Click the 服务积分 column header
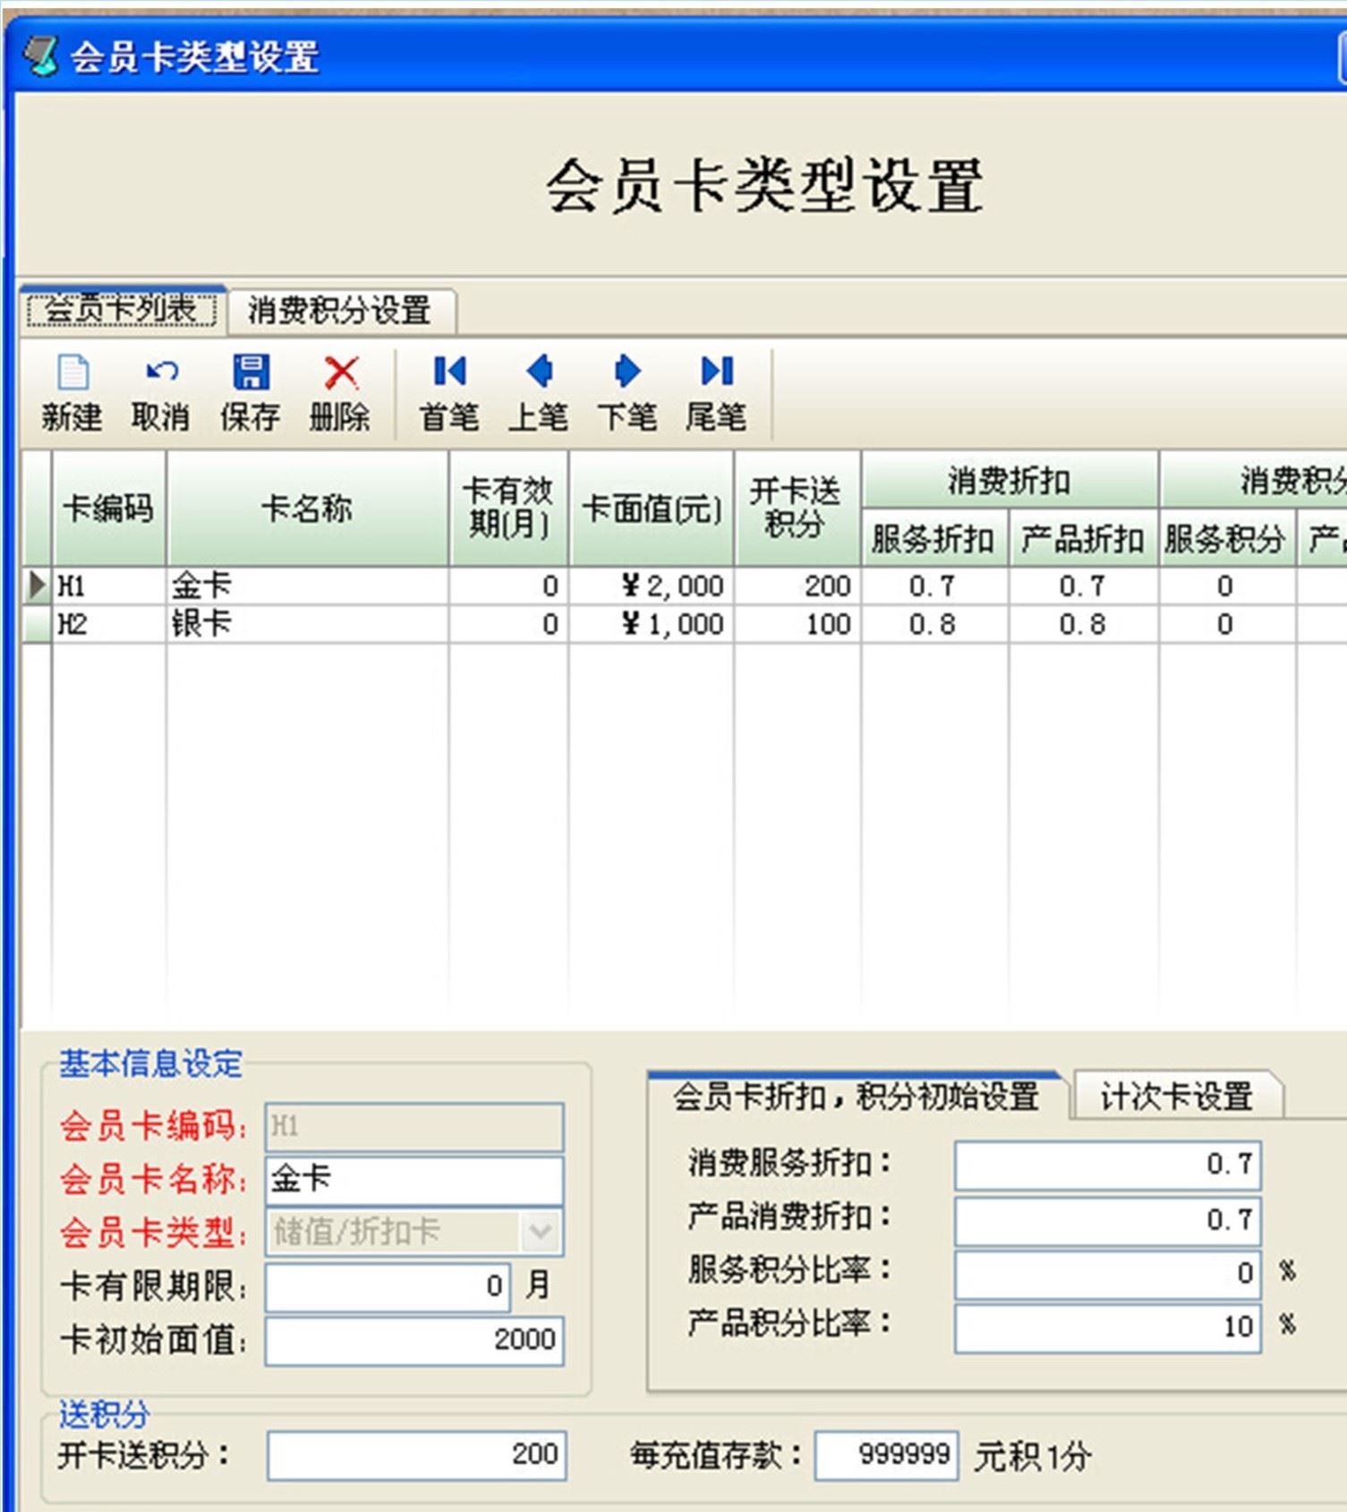 tap(1226, 539)
